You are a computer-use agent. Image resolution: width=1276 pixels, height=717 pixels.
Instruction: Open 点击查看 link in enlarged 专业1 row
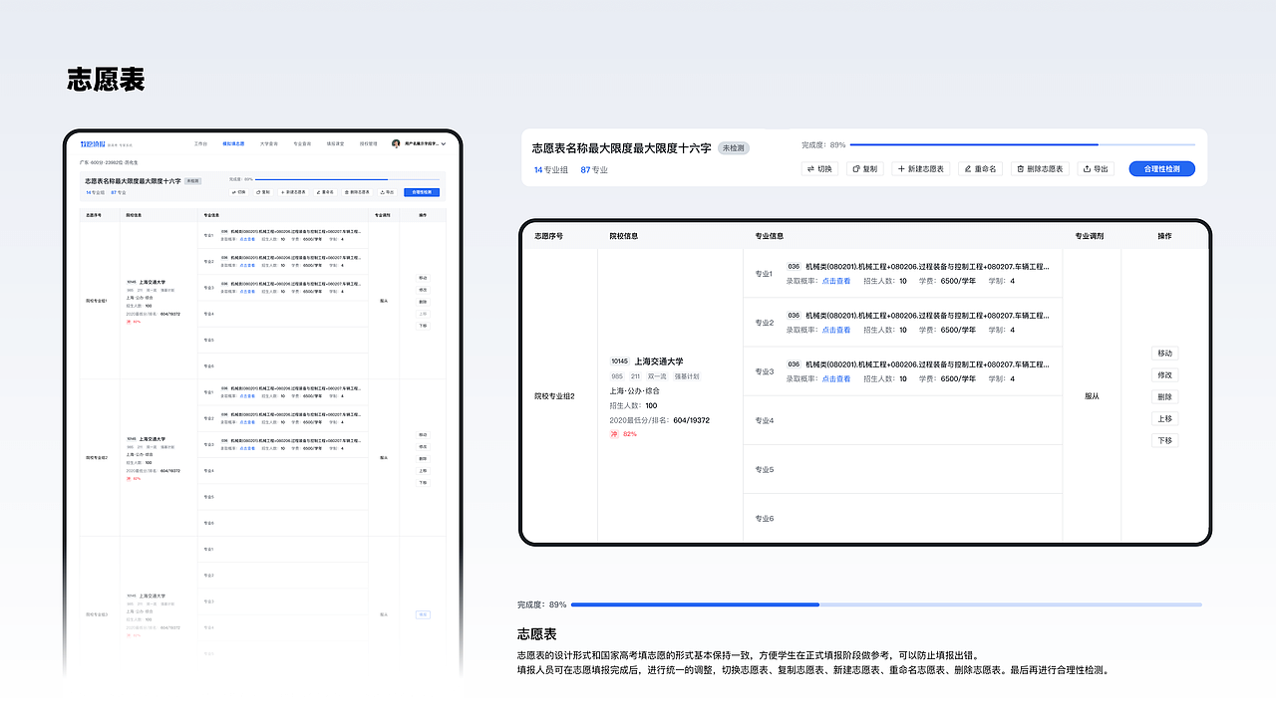(836, 281)
